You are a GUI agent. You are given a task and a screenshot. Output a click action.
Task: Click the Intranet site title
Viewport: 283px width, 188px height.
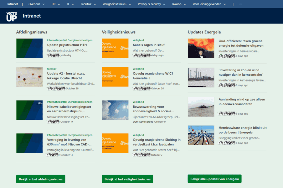pos(32,16)
